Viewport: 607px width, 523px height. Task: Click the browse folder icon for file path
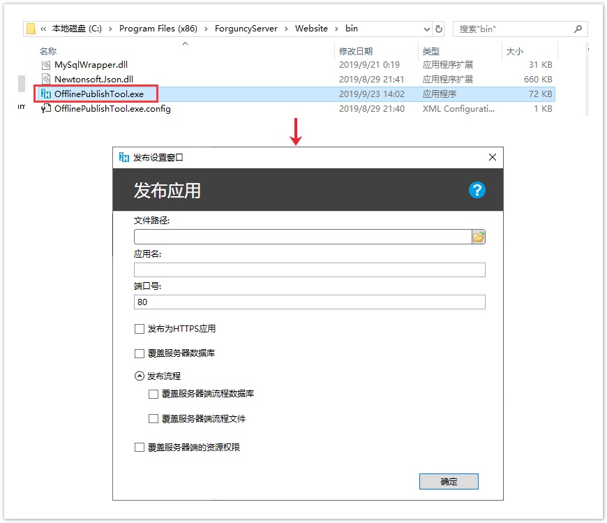click(479, 237)
